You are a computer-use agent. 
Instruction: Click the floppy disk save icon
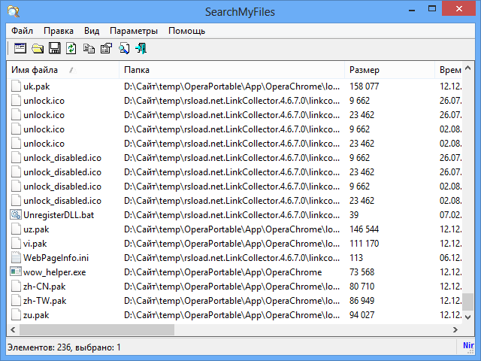(55, 48)
